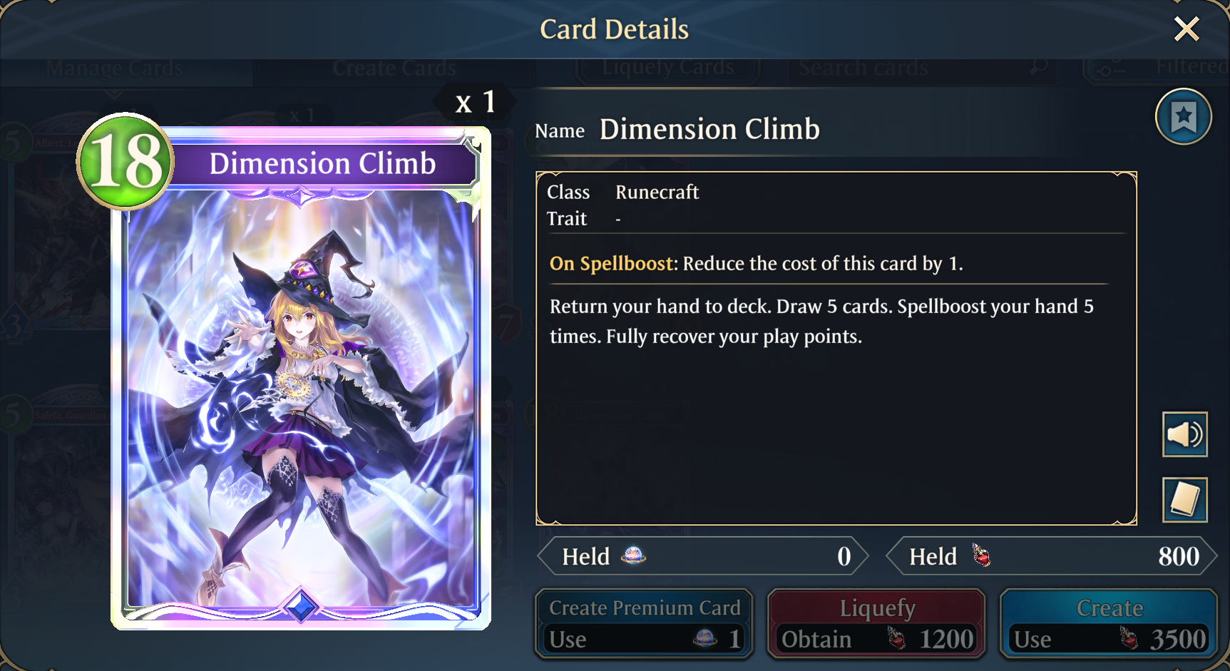Click the On Spellboost keyword text
The width and height of the screenshot is (1230, 671).
tap(611, 263)
